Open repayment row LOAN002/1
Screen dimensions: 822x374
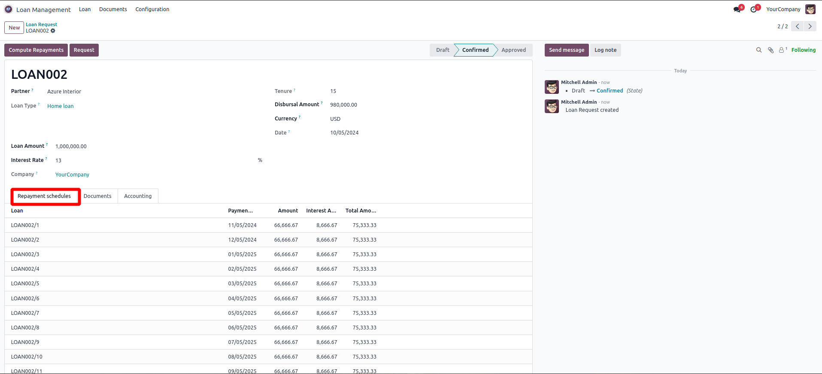(x=268, y=225)
